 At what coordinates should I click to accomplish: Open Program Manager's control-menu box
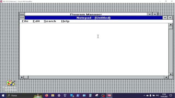click(22, 14)
